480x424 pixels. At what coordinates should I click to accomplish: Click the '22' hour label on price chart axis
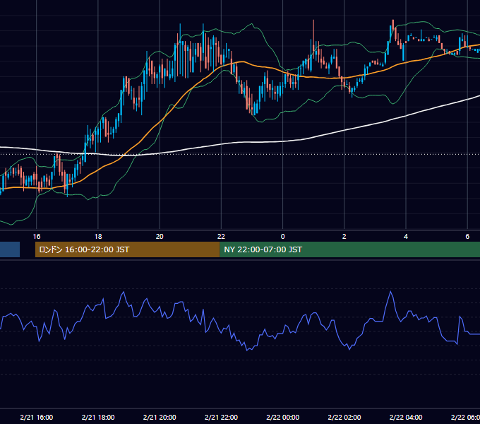tap(221, 237)
